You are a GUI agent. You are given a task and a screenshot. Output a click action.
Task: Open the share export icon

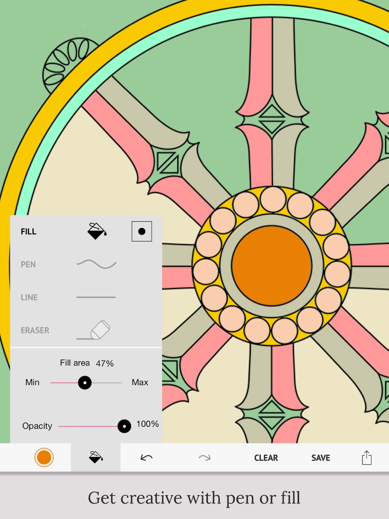(366, 458)
